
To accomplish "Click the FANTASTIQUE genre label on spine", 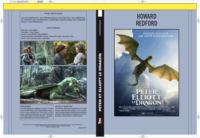I will (100, 28).
